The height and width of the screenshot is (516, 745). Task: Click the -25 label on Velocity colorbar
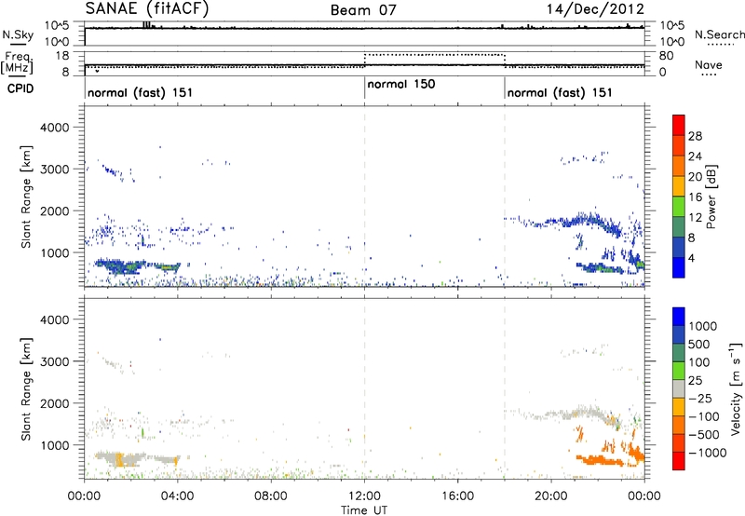pos(700,398)
